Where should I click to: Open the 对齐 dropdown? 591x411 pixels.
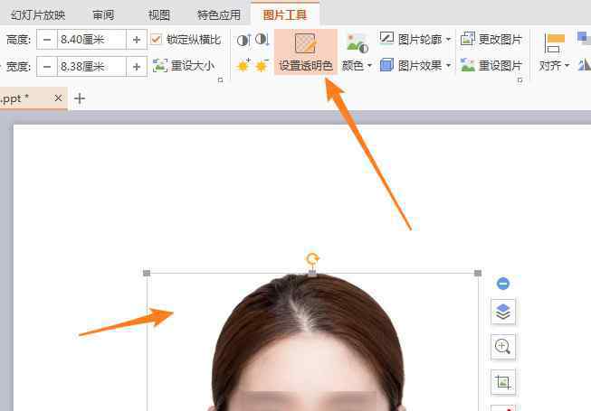[x=554, y=66]
